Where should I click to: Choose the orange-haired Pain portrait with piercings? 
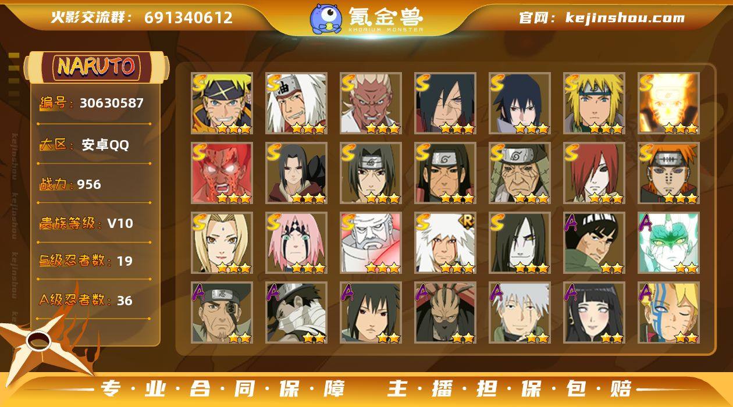click(x=668, y=173)
